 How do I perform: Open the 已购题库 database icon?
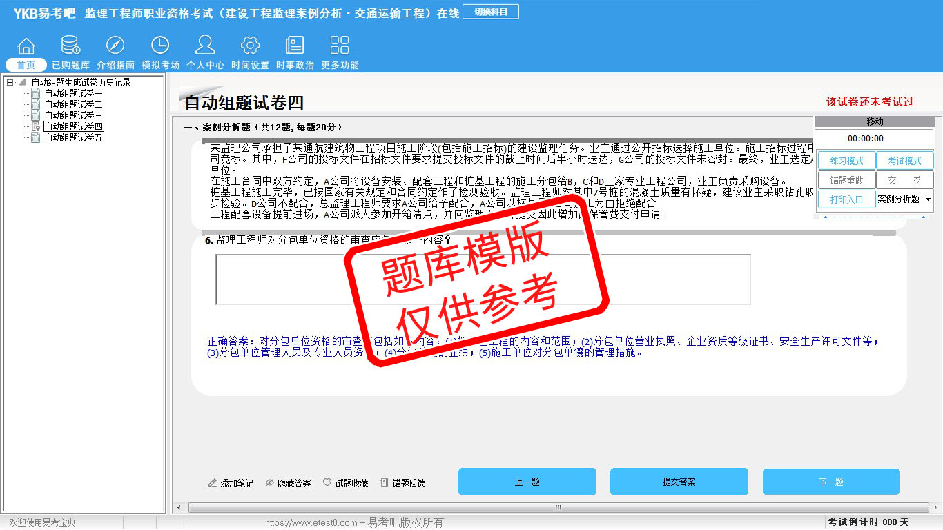pyautogui.click(x=70, y=46)
